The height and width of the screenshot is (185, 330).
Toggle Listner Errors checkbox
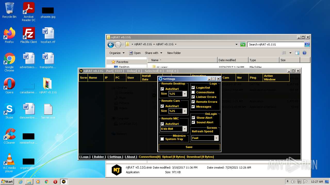[x=193, y=97]
